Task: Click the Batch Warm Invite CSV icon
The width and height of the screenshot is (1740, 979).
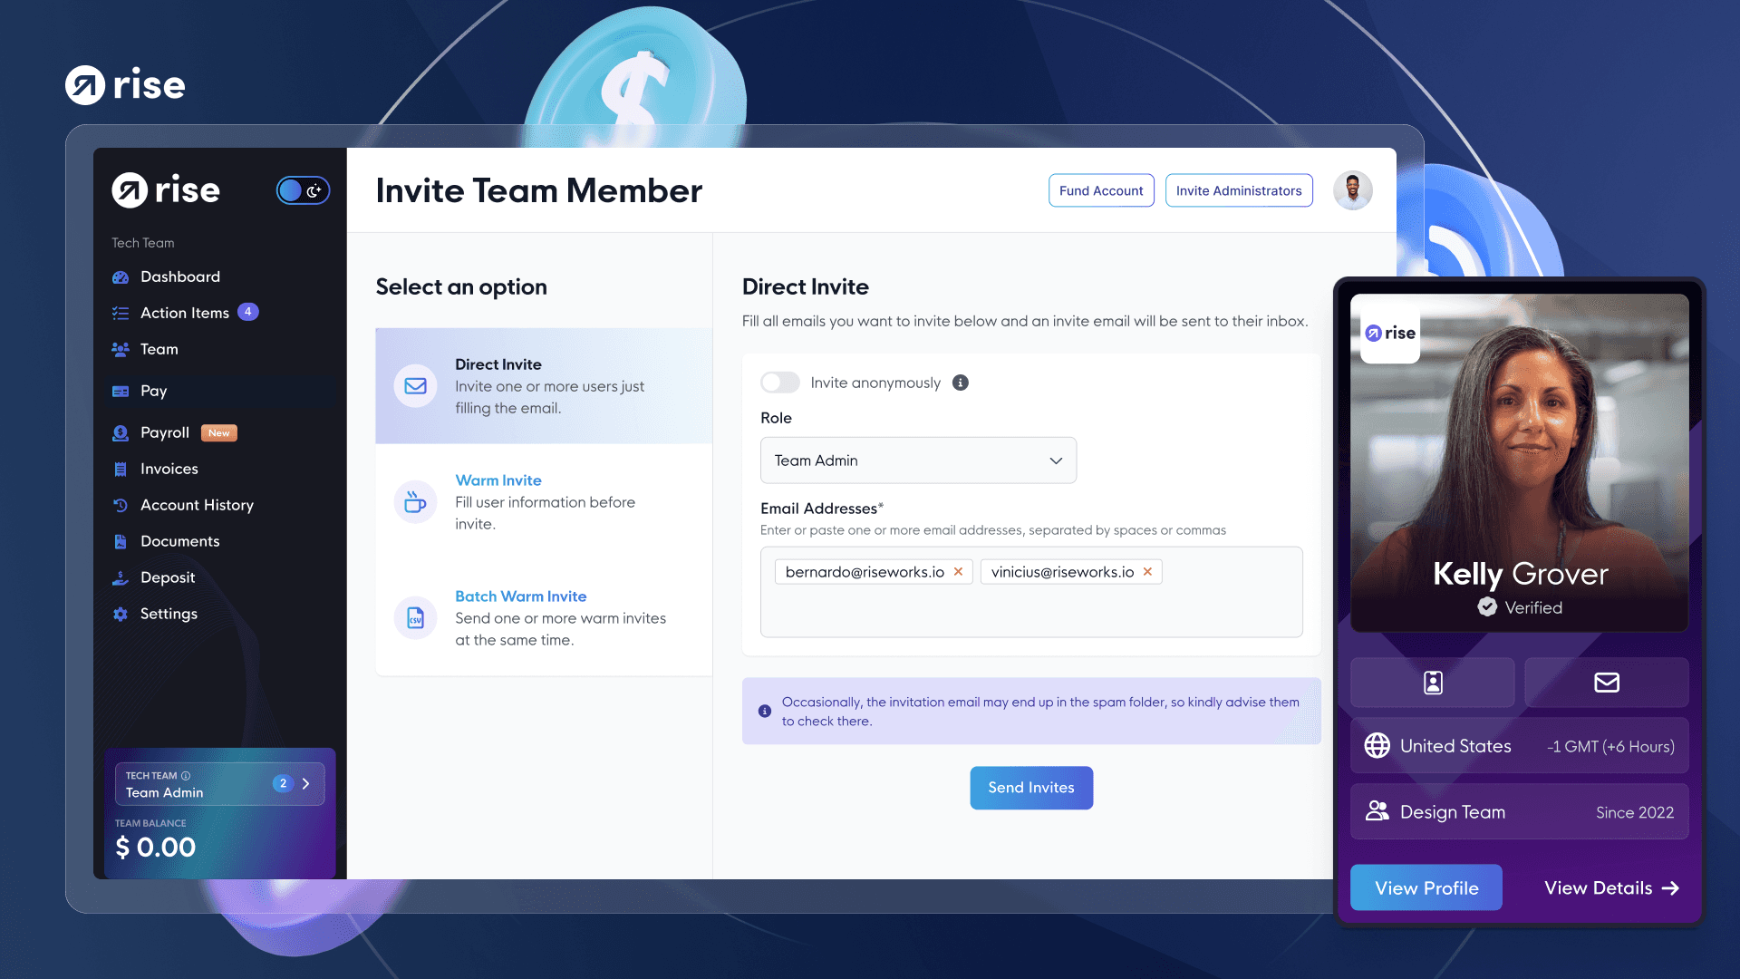Action: [x=416, y=618]
